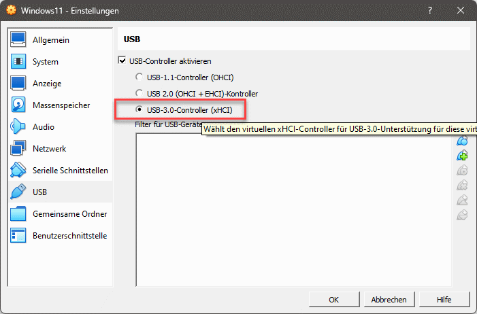Viewport: 477px width, 314px height.
Task: Open the System settings category
Action: 61,62
